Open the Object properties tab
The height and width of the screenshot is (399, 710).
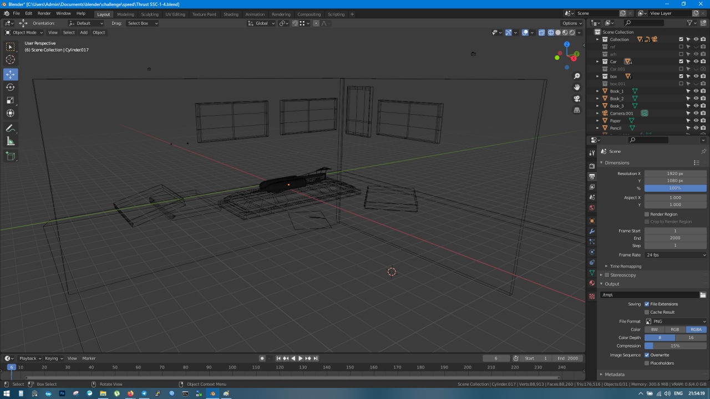[x=592, y=221]
